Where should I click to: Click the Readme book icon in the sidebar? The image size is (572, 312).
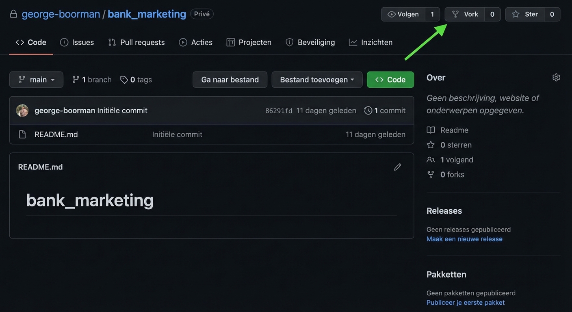pyautogui.click(x=431, y=130)
